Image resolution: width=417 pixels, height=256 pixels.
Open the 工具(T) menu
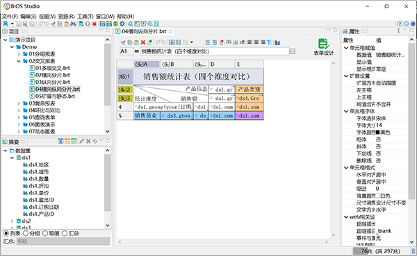point(85,17)
